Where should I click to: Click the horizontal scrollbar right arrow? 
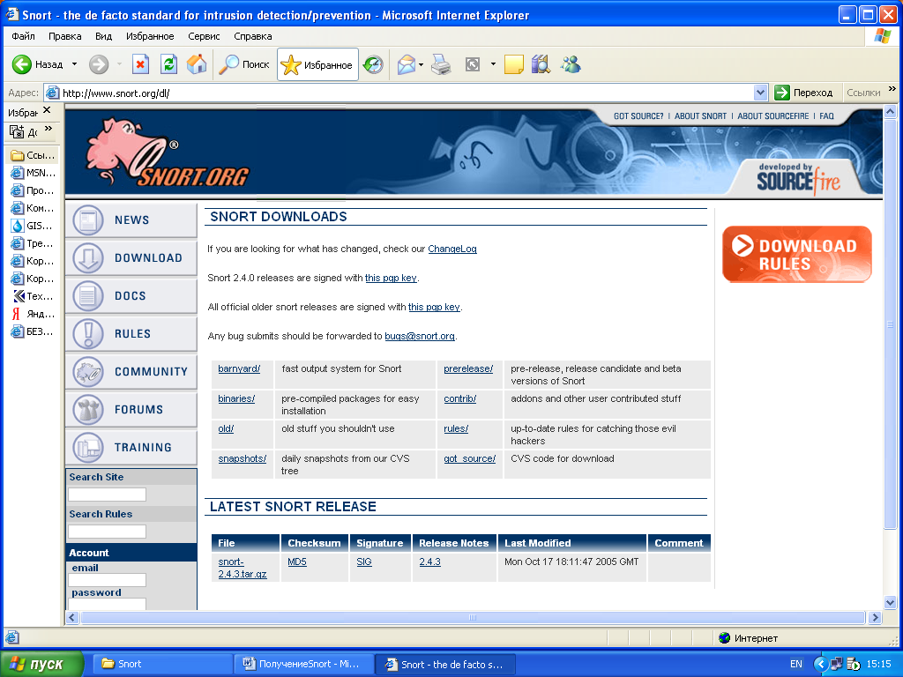[x=876, y=618]
